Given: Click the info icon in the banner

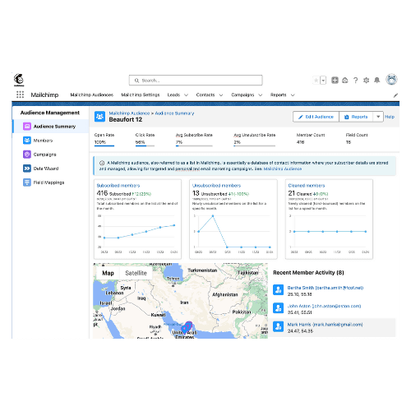Looking at the screenshot, I should click(x=102, y=163).
